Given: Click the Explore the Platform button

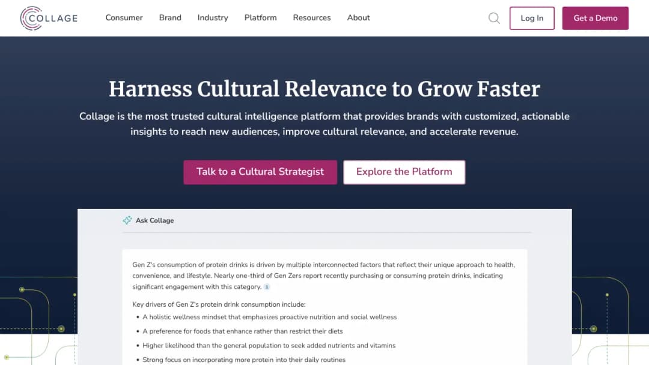Looking at the screenshot, I should point(404,172).
